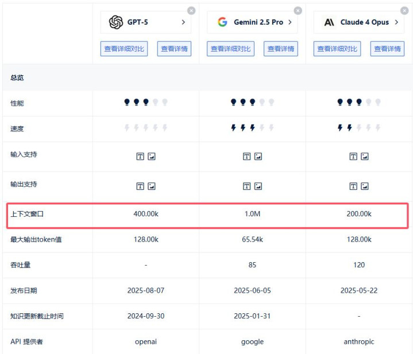Click throughput value 120
The width and height of the screenshot is (413, 354).
359,265
